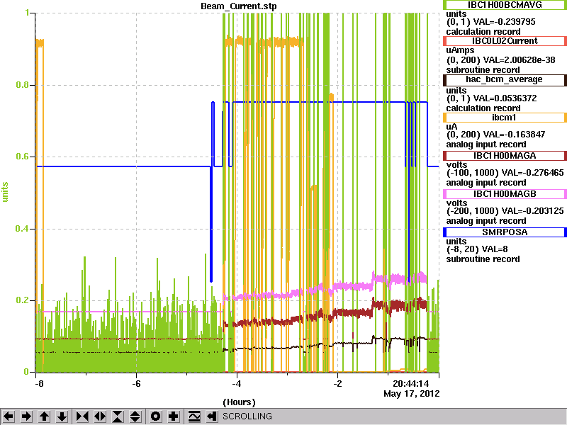The width and height of the screenshot is (567, 425).
Task: Select the ibcm1 curve legend label
Action: pos(505,118)
